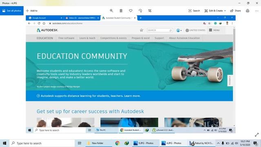Open Photos more options ellipsis
This screenshot has height=147, width=261.
pos(257,11)
